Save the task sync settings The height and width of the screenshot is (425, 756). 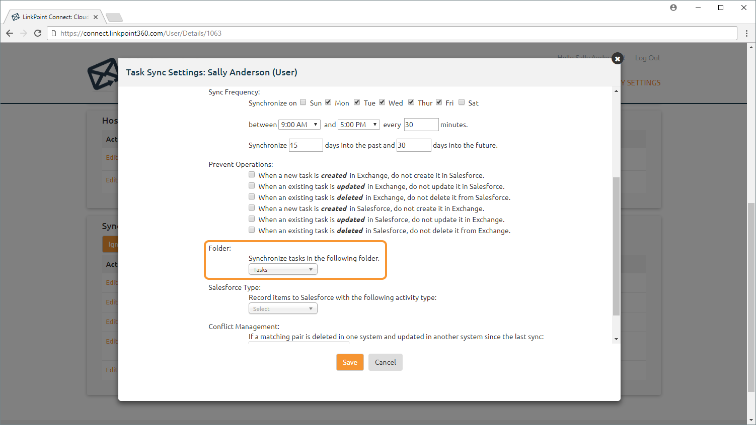[350, 362]
